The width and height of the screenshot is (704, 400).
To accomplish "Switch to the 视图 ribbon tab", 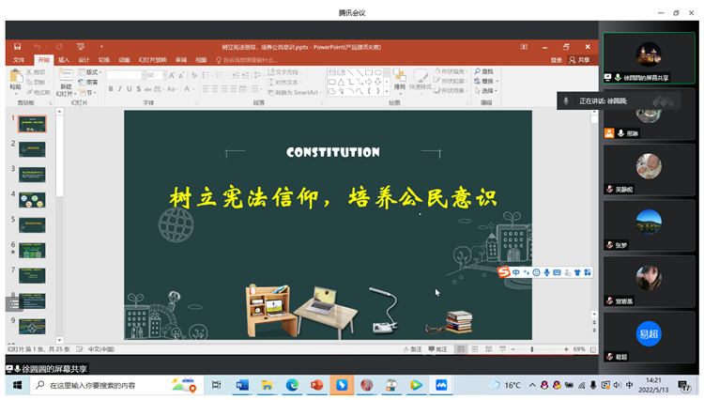I will [x=201, y=60].
